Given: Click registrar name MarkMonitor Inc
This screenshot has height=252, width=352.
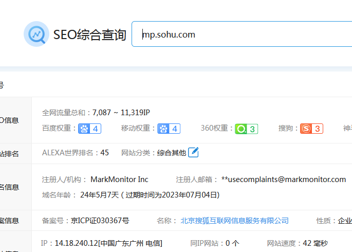Looking at the screenshot, I should pyautogui.click(x=119, y=179).
